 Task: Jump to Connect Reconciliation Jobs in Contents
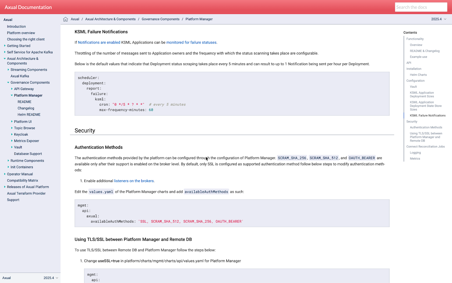[x=425, y=147]
